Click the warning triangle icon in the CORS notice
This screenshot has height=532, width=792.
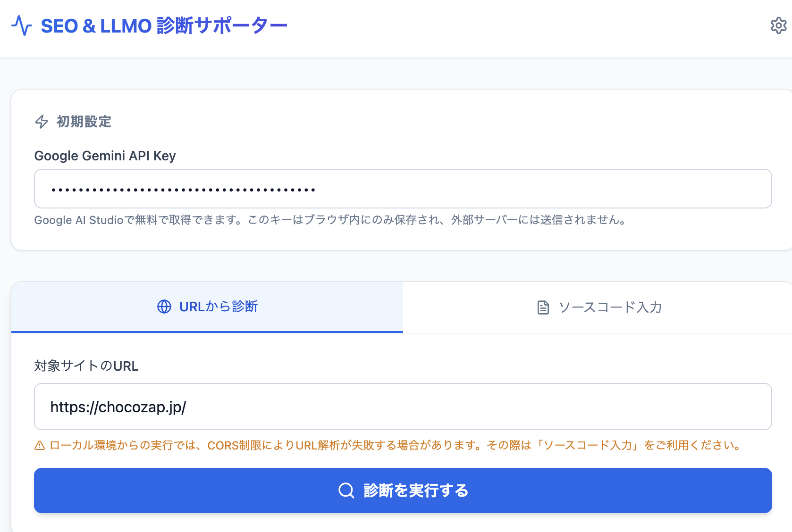(39, 445)
